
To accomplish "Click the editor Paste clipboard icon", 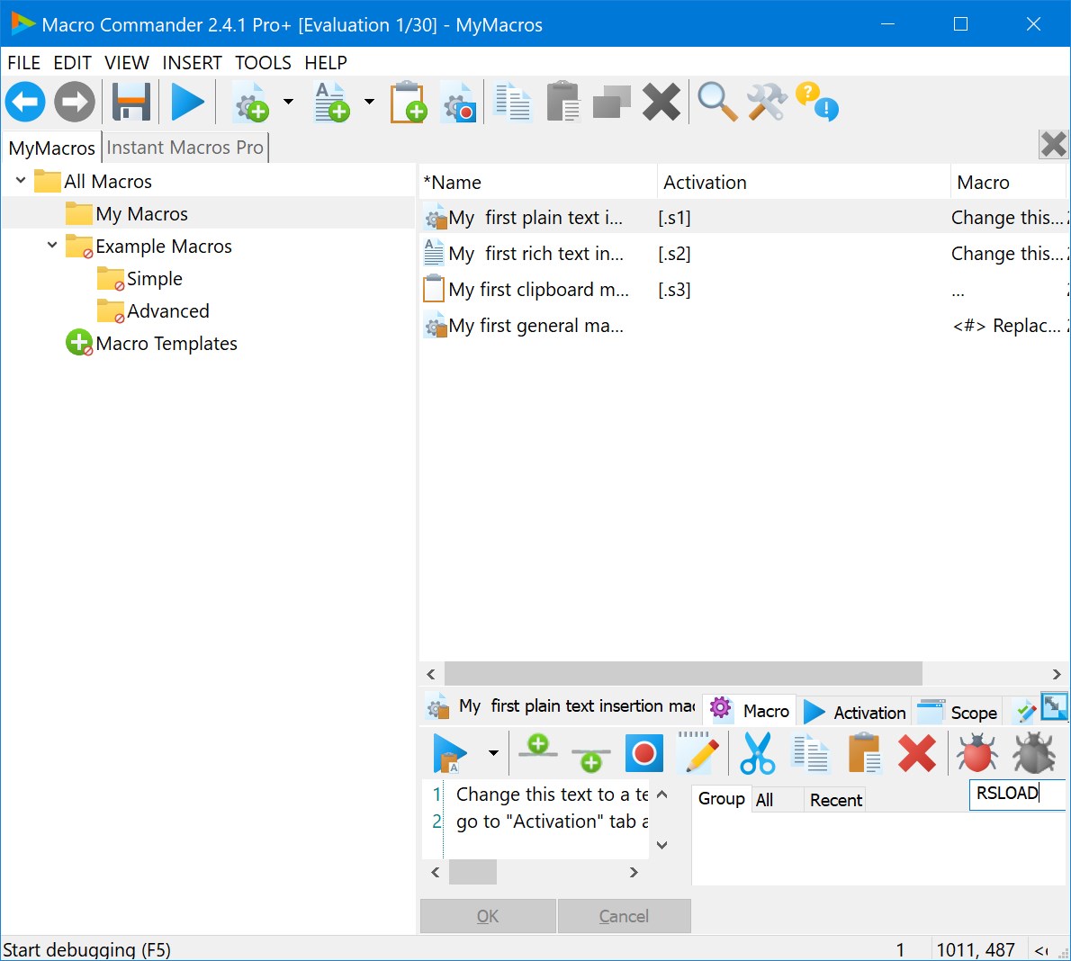I will point(864,753).
